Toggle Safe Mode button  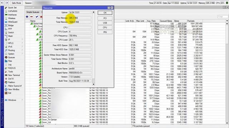click(16, 3)
